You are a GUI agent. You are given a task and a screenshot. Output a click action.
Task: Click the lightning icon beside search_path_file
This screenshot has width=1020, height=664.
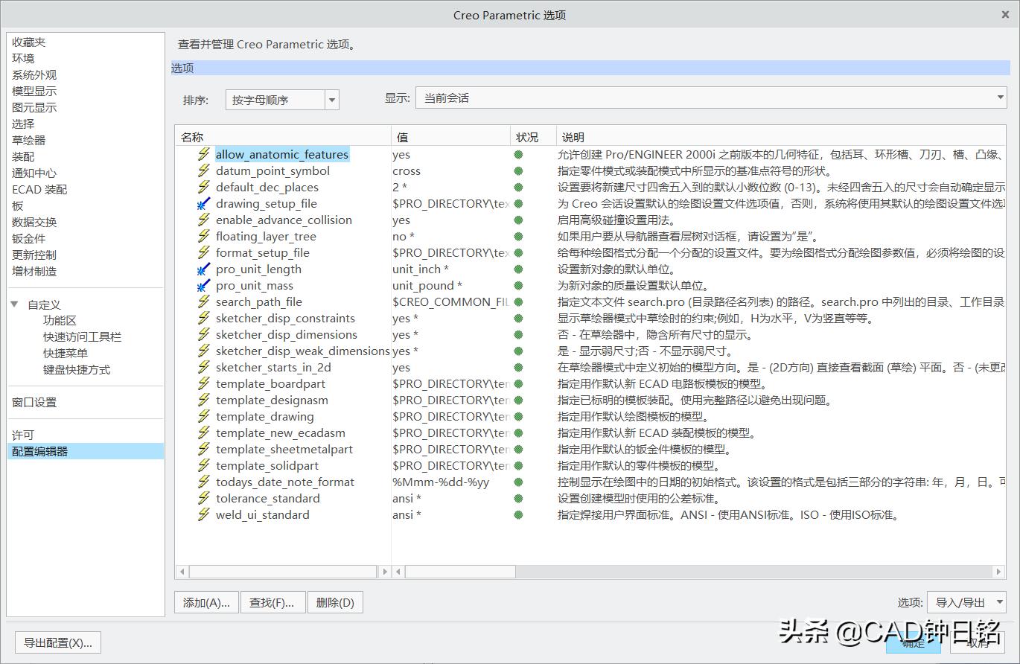click(203, 301)
